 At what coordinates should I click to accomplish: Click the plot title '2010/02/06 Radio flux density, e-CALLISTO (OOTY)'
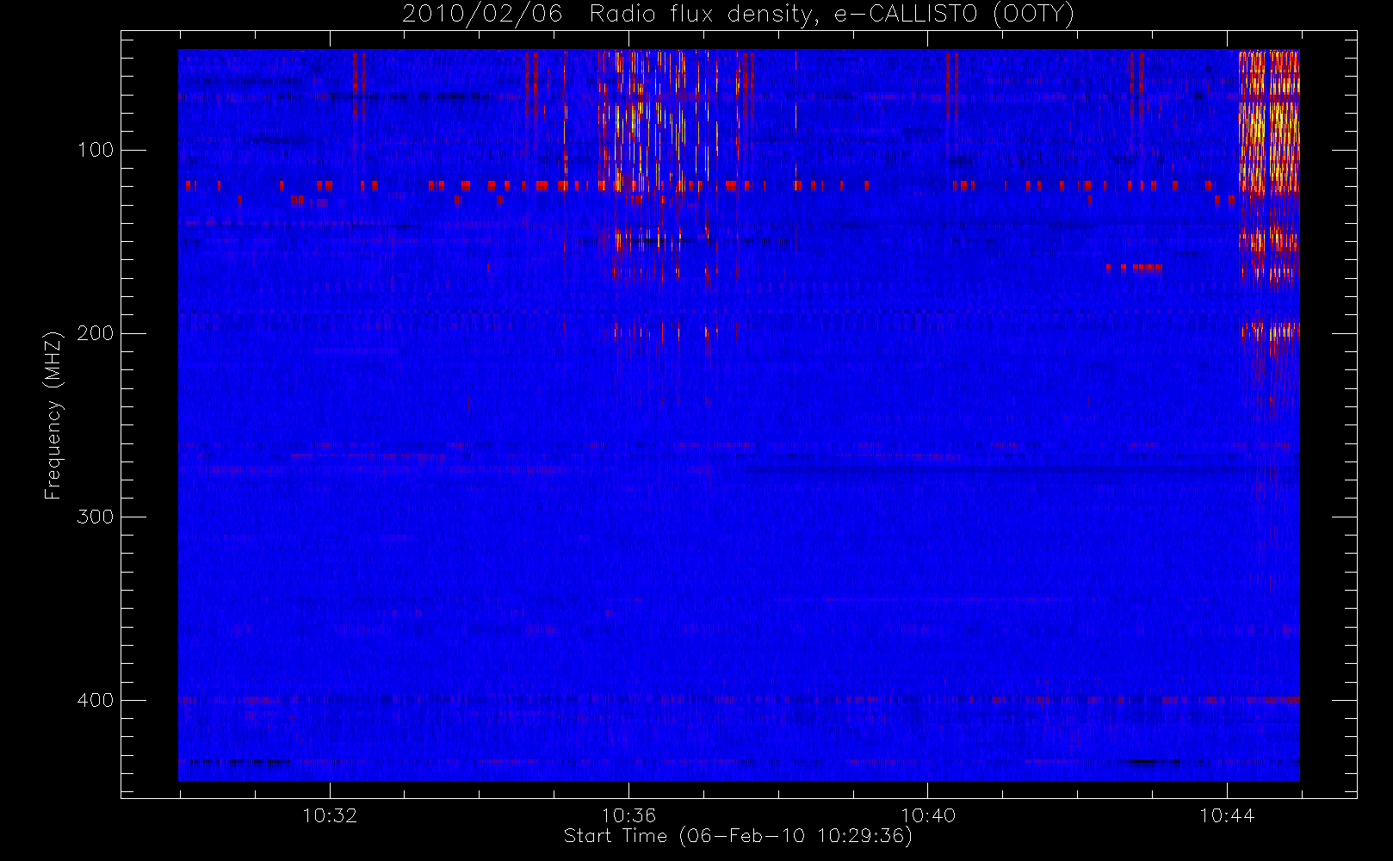[x=739, y=14]
